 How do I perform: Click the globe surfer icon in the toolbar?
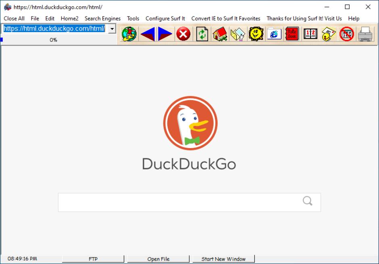coord(129,34)
